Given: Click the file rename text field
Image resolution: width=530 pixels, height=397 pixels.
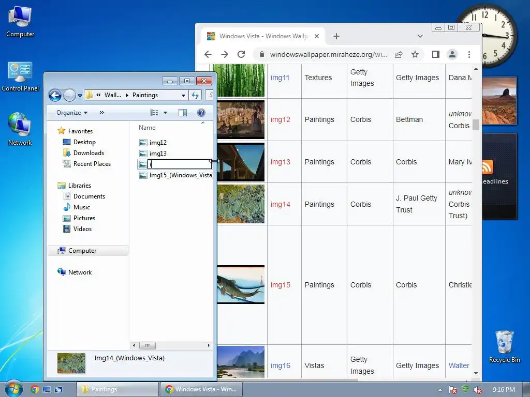Looking at the screenshot, I should [x=180, y=164].
